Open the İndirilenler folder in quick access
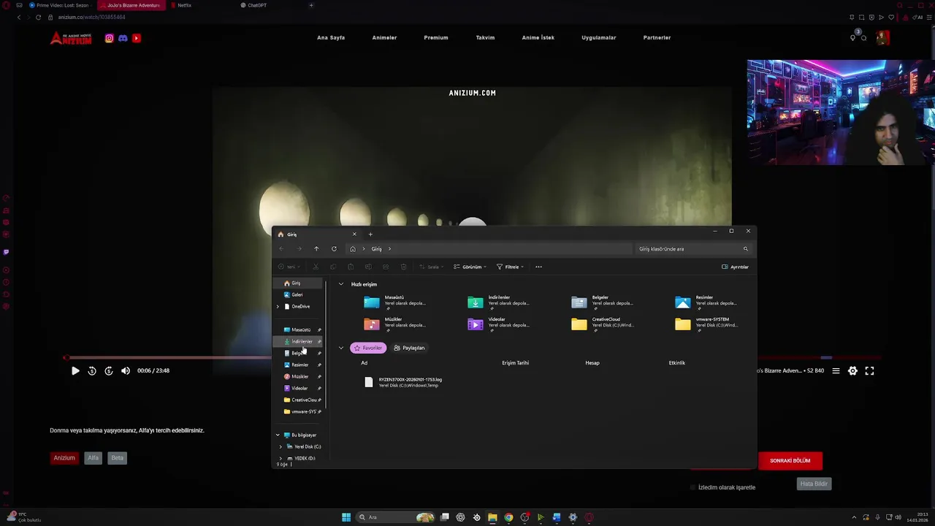Screen dimensions: 935x526 498,302
